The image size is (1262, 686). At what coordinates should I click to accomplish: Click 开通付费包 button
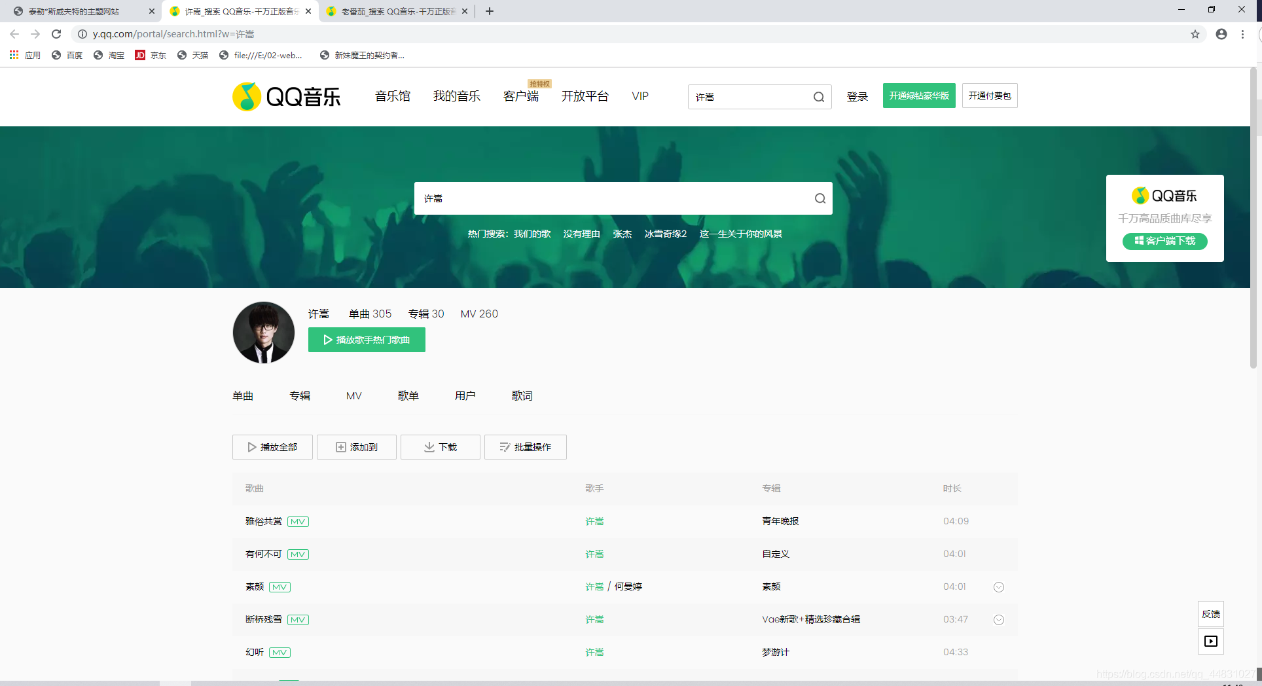(x=990, y=96)
